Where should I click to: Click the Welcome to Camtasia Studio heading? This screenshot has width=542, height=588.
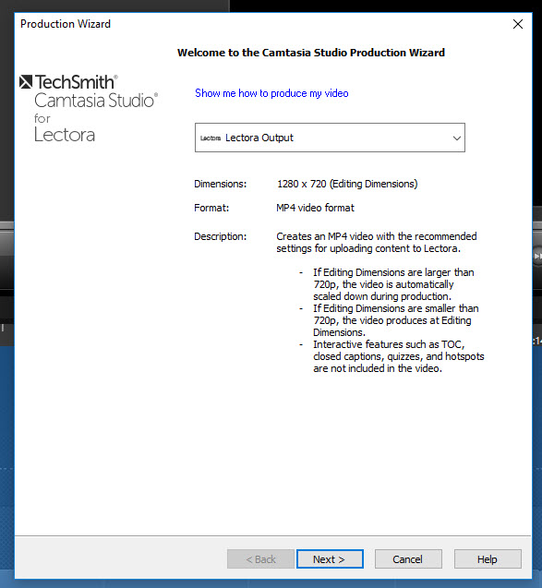(x=311, y=53)
